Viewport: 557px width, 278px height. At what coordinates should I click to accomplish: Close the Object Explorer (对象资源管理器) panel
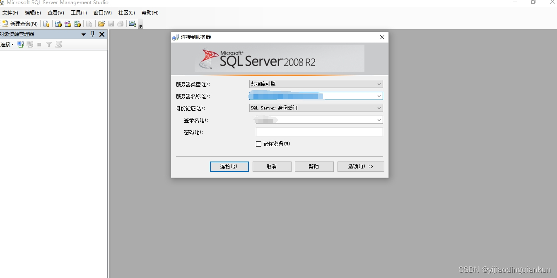coord(102,34)
